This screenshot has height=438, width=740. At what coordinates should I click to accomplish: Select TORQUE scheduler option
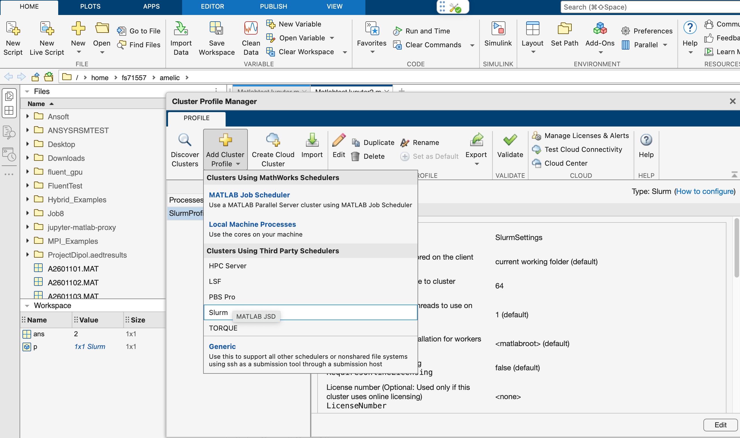pos(310,328)
